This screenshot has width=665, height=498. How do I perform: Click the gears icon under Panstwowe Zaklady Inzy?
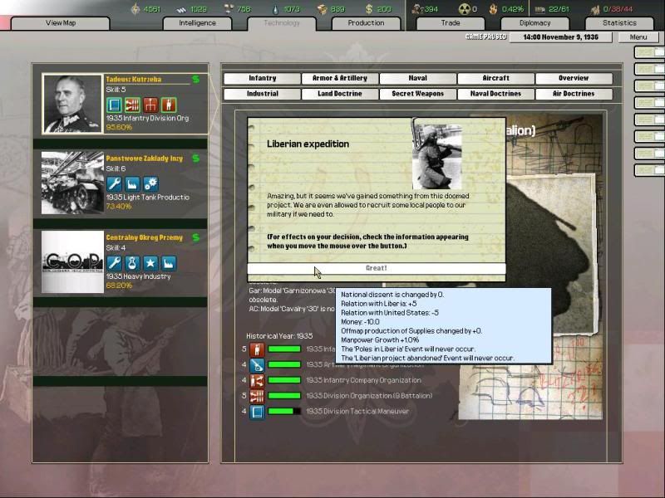click(150, 183)
